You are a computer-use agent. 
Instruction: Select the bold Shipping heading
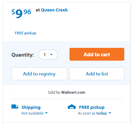[31, 107]
